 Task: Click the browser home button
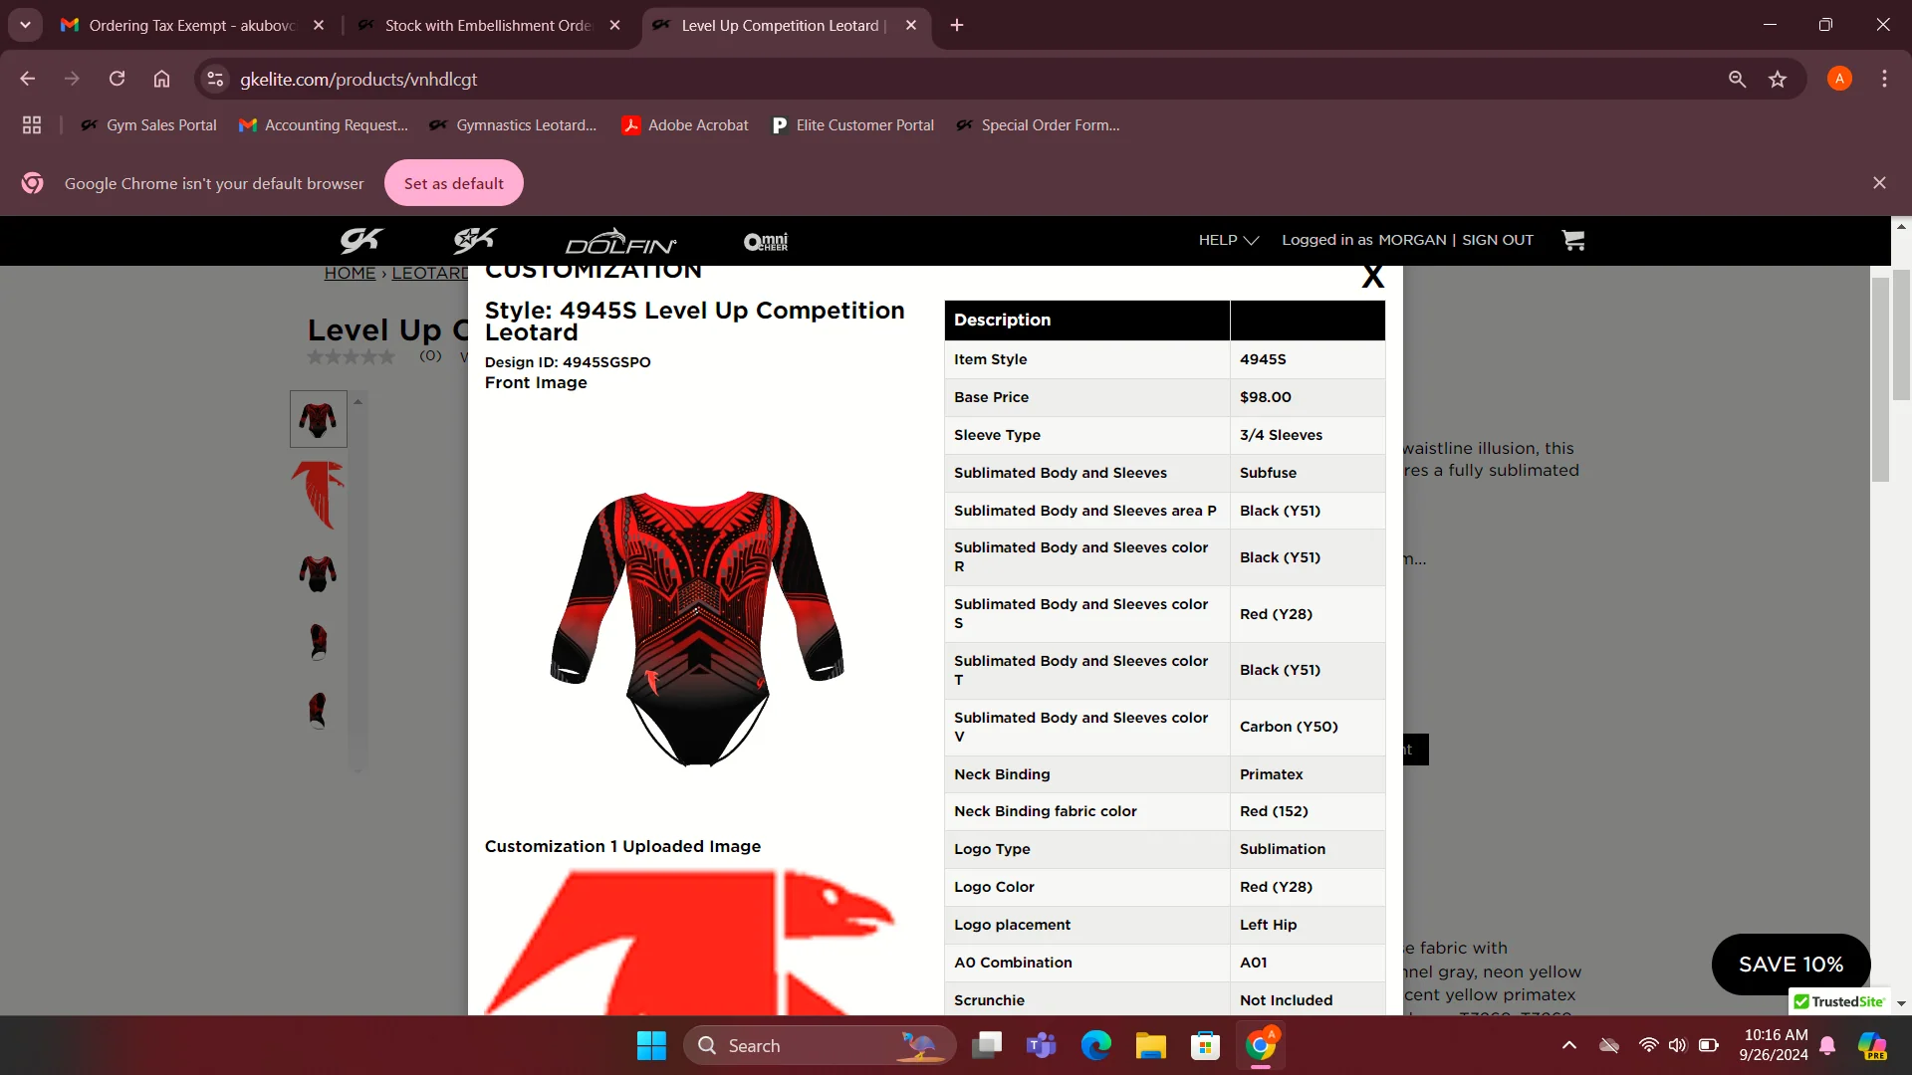click(161, 79)
